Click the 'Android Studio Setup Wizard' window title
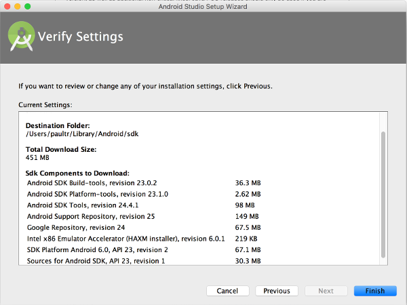This screenshot has width=407, height=305. pos(203,7)
